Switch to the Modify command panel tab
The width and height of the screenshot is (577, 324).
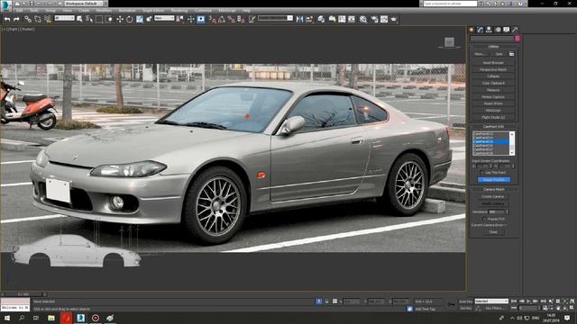(481, 30)
